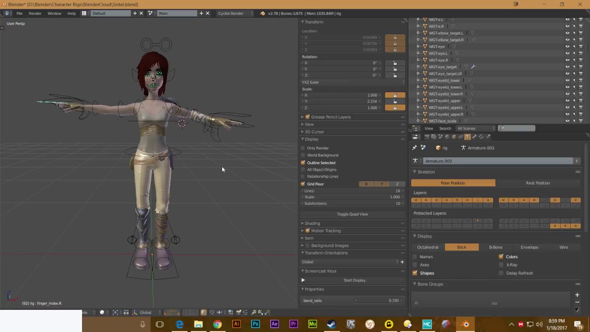Open the Bone properties tab
Image resolution: width=590 pixels, height=332 pixels.
pyautogui.click(x=474, y=137)
